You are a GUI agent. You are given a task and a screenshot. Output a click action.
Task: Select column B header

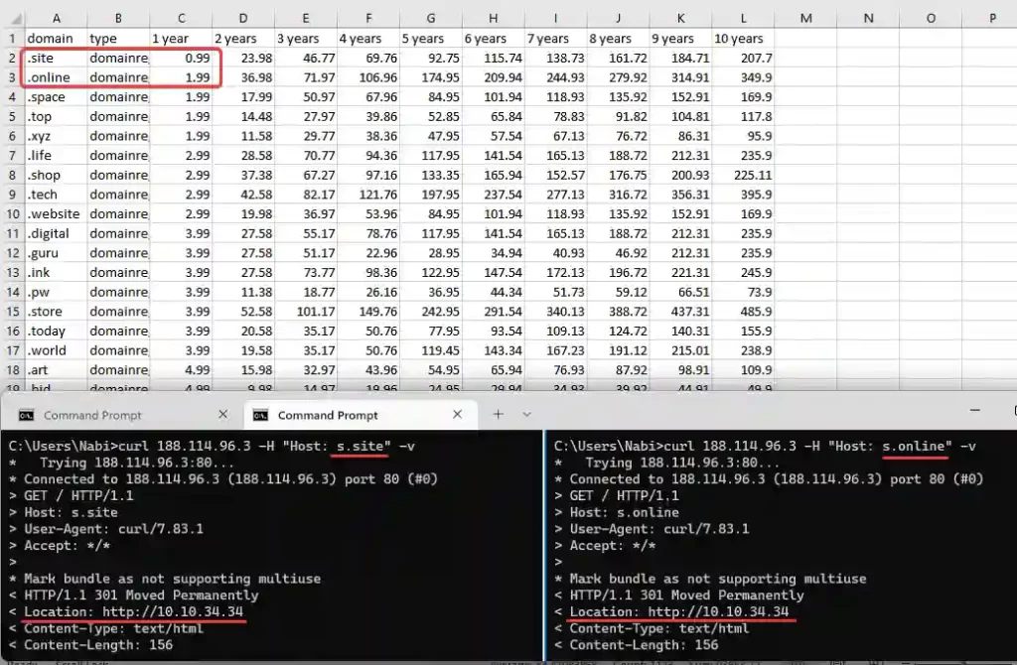tap(118, 19)
